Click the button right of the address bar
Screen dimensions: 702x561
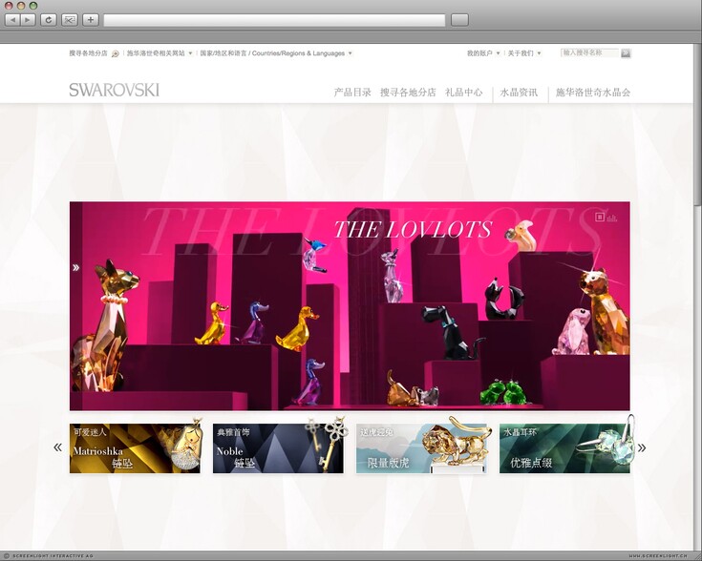pos(459,20)
